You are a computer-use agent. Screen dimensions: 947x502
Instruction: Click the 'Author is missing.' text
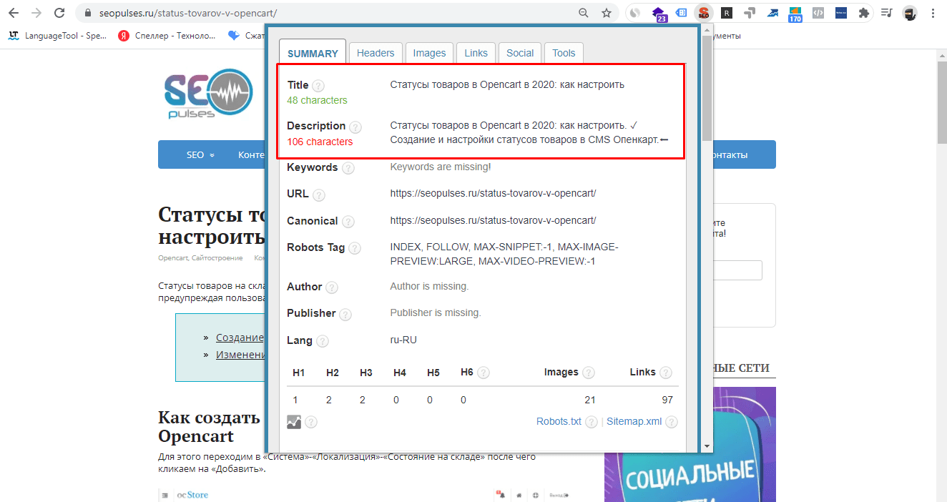pyautogui.click(x=429, y=286)
